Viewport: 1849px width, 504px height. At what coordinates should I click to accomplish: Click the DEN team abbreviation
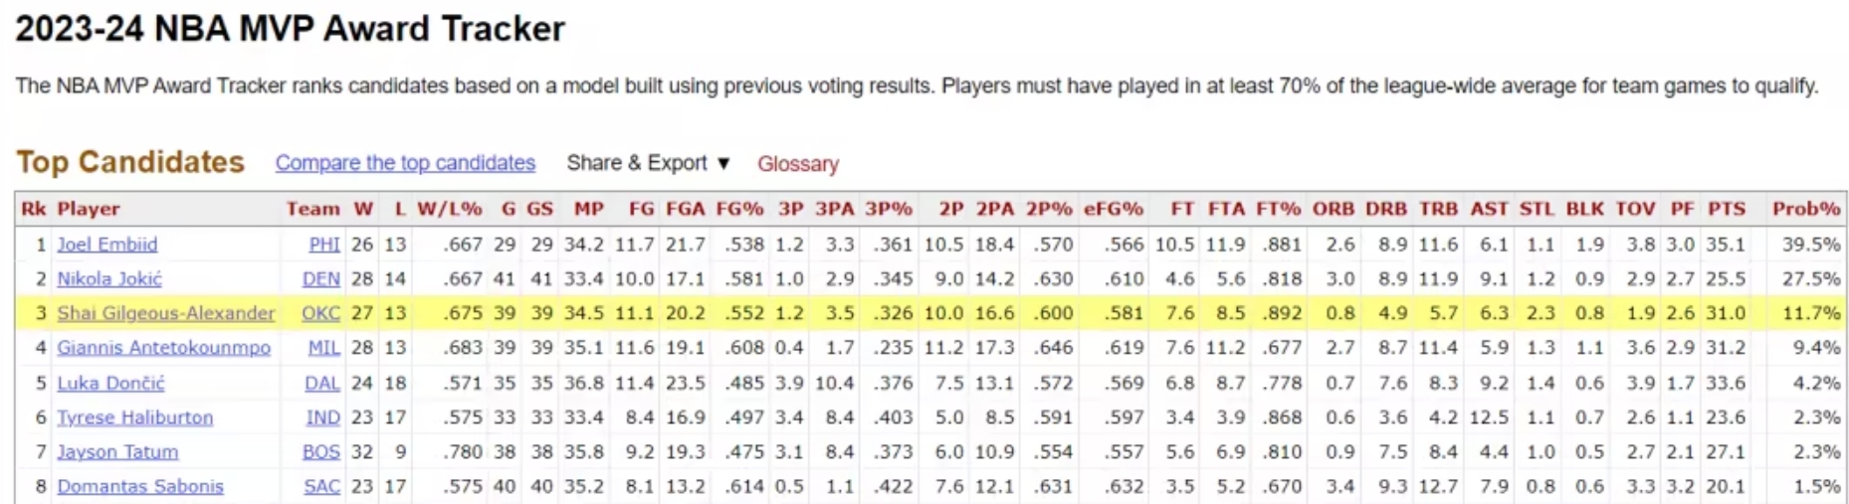point(320,279)
